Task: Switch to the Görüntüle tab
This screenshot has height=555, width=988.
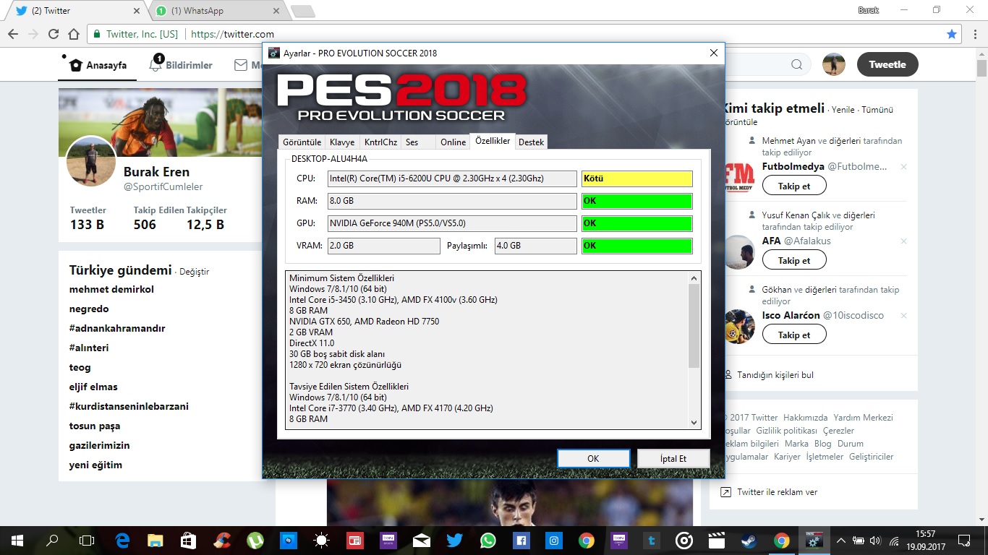Action: point(302,142)
